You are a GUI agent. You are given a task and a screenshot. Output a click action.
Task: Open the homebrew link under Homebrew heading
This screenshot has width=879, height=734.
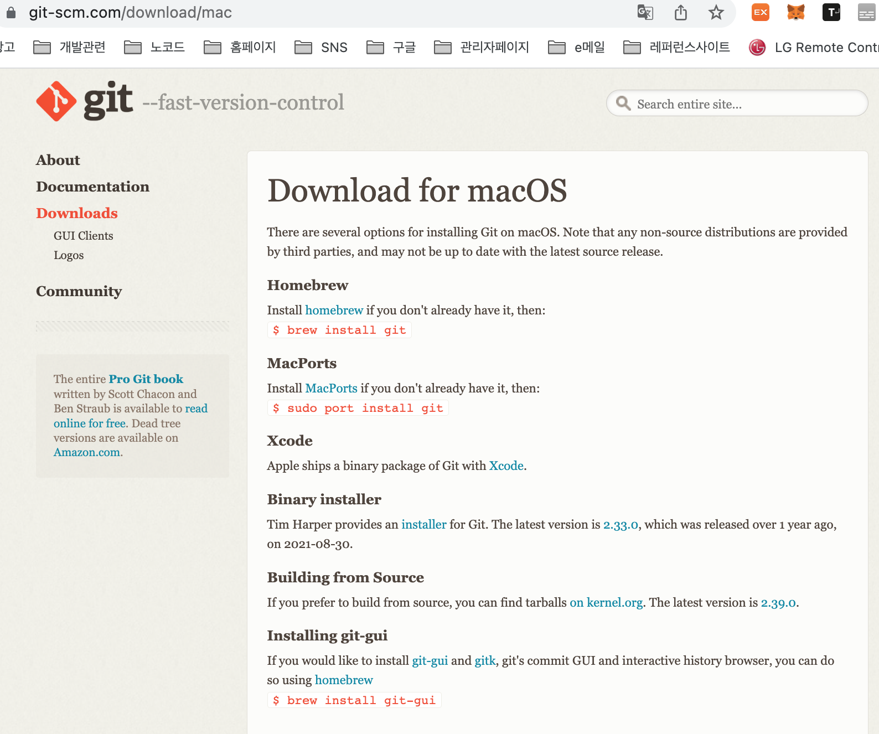click(x=334, y=311)
